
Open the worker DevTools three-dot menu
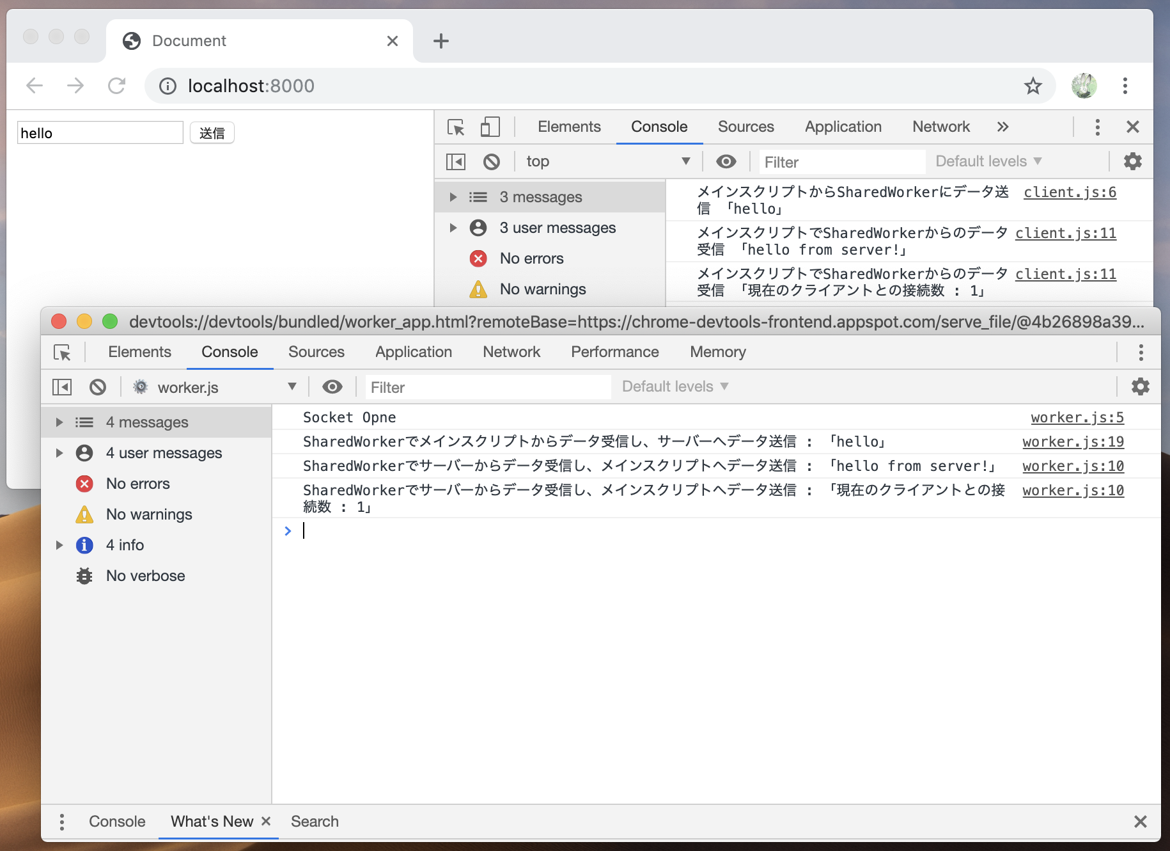pyautogui.click(x=1141, y=352)
